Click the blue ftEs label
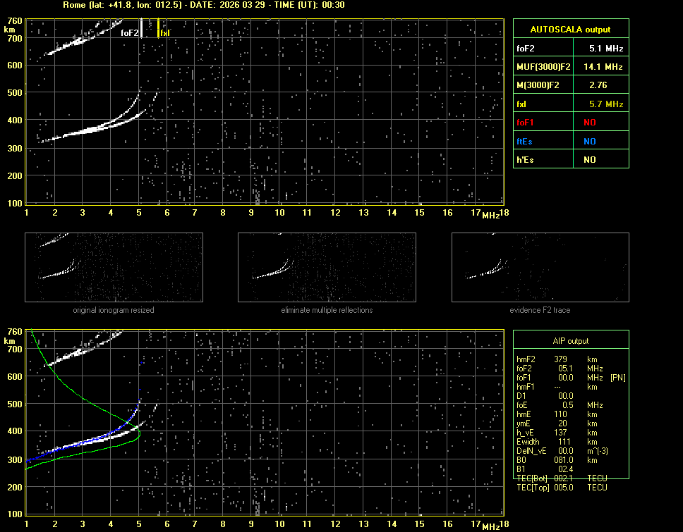This screenshot has width=683, height=532. (x=525, y=141)
